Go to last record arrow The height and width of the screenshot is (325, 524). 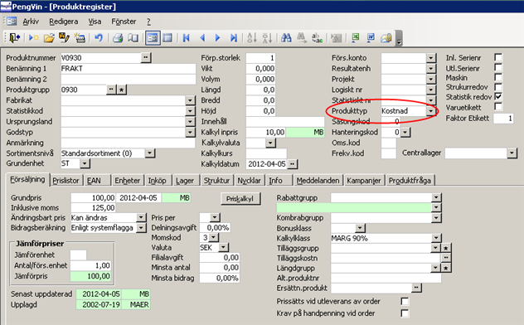click(233, 38)
